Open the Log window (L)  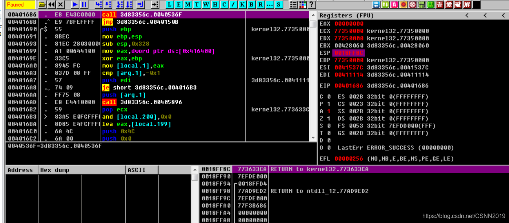170,5
